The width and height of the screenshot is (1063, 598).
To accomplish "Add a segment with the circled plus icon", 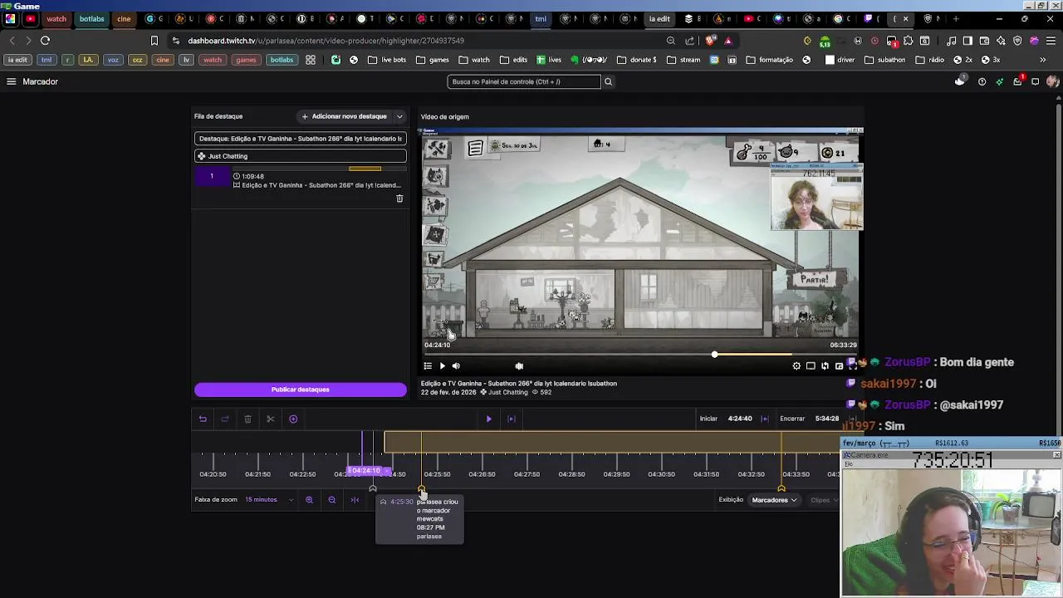I will coord(293,419).
